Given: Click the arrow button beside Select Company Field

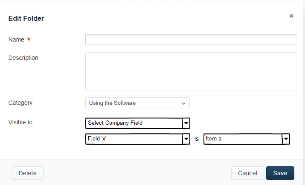Looking at the screenshot, I should click(186, 123).
